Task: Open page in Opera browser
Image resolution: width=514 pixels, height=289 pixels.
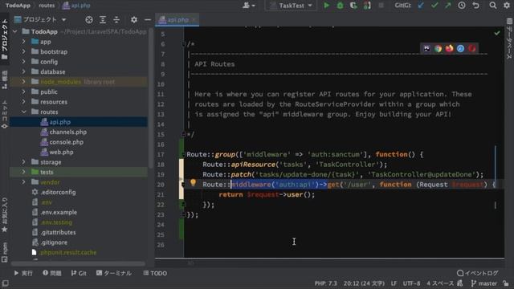Action: point(472,48)
